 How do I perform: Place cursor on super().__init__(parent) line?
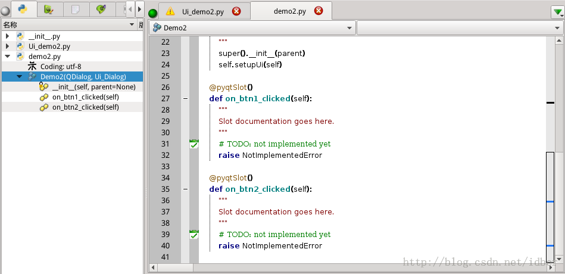point(262,54)
